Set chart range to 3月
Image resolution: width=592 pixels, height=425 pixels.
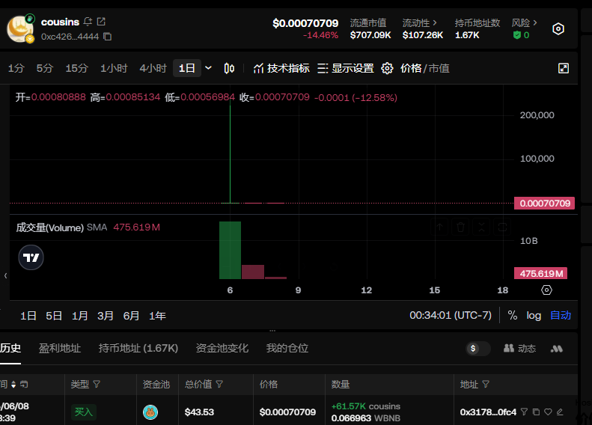click(106, 316)
